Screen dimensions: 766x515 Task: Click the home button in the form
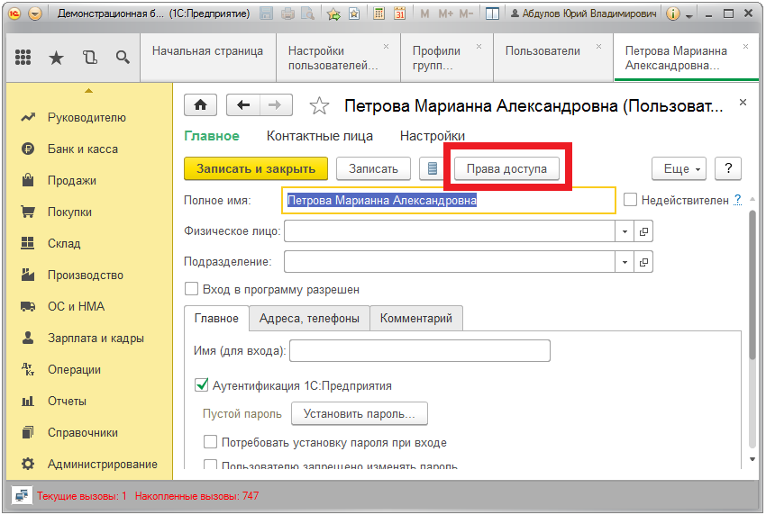[200, 105]
